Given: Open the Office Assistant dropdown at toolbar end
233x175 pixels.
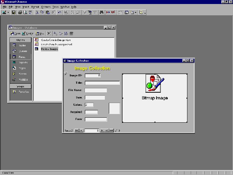Looking at the screenshot, I should (x=145, y=13).
